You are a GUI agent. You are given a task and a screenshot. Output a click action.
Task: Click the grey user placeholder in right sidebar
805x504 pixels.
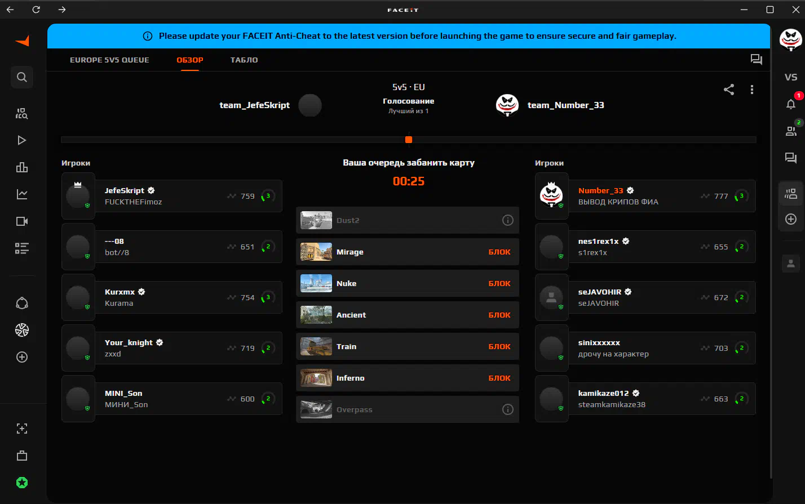click(x=791, y=263)
